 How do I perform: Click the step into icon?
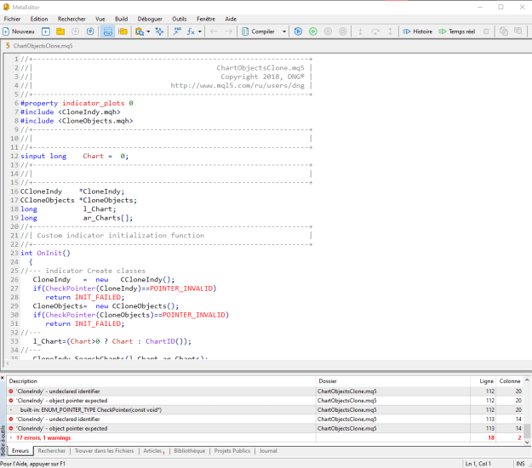point(360,31)
